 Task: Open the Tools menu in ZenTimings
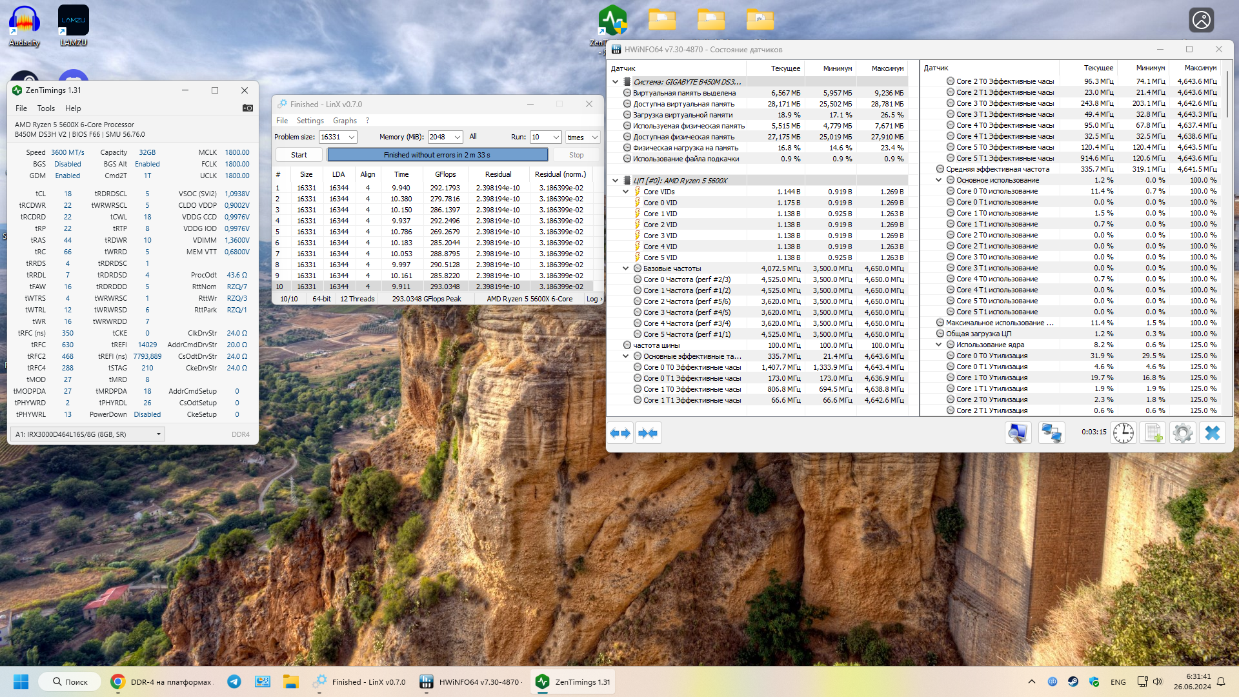tap(46, 108)
